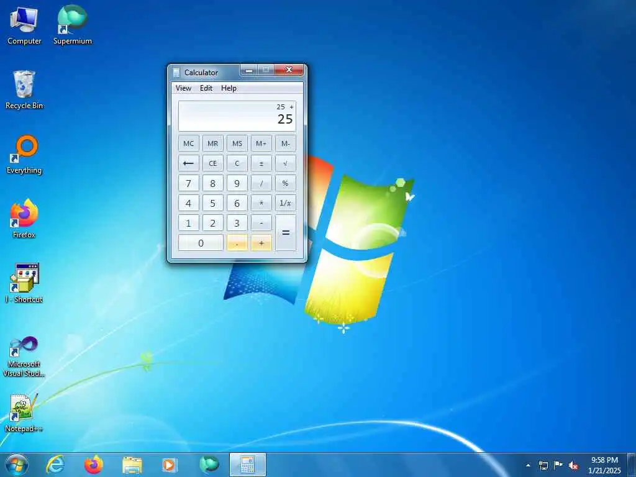This screenshot has height=477, width=636.
Task: Click the number 2 key
Action: point(213,223)
